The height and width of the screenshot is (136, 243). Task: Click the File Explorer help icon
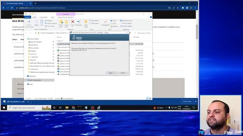[151, 17]
